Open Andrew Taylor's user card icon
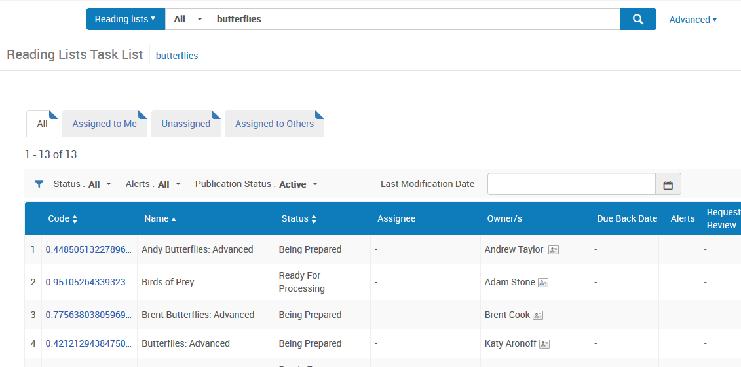This screenshot has height=367, width=741. coord(554,250)
